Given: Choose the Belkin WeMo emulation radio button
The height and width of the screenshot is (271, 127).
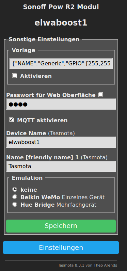Looking at the screenshot, I should click(x=15, y=197).
